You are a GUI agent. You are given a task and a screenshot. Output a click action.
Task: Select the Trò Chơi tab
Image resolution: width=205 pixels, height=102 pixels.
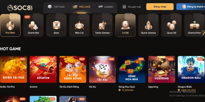[x=81, y=7]
